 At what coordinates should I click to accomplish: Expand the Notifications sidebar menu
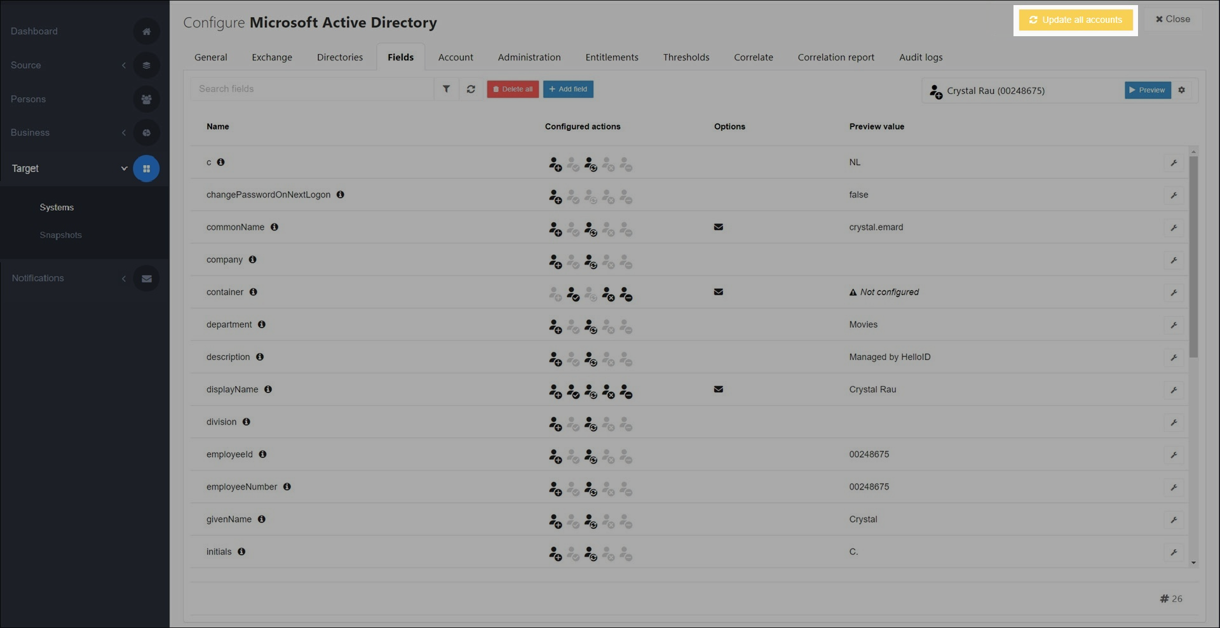(124, 278)
